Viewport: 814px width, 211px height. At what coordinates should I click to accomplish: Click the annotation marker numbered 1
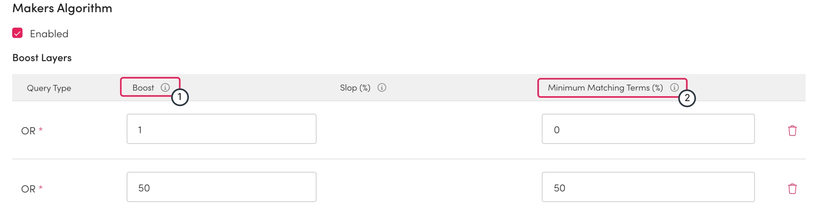[x=180, y=97]
